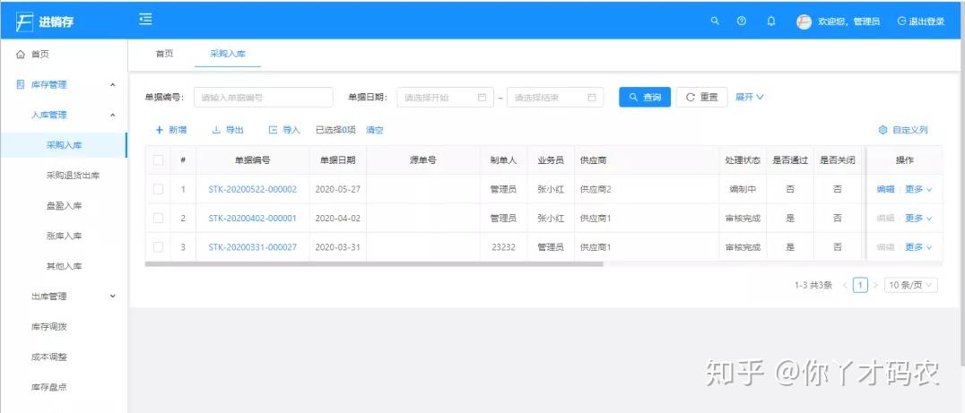Viewport: 965px width, 413px height.
Task: Click the end date input field
Action: [x=555, y=97]
